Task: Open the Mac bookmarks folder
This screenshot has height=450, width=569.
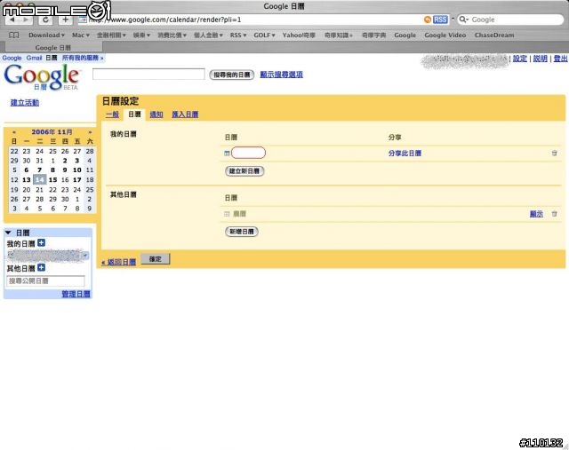Action: 80,36
